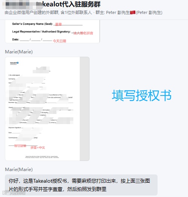Screen dimensions: 188x197
Task: Click the first Marie(Marie) sender name
Action: 19,52
